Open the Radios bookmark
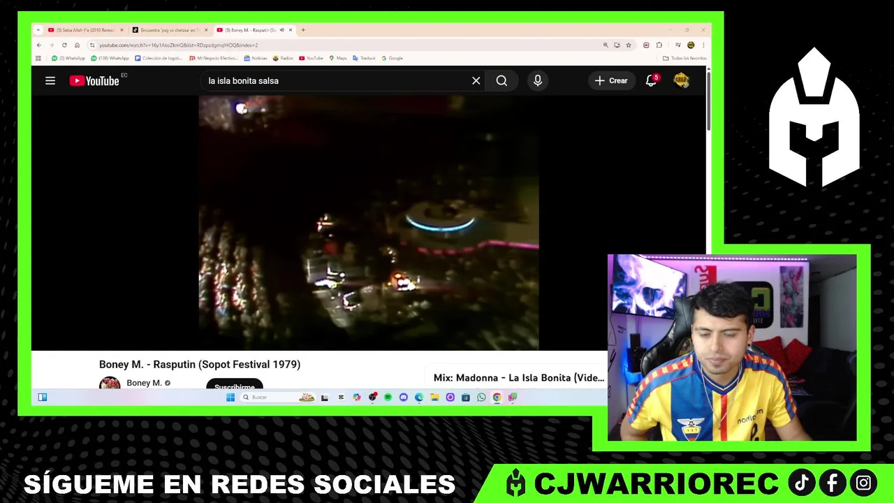 pyautogui.click(x=284, y=58)
